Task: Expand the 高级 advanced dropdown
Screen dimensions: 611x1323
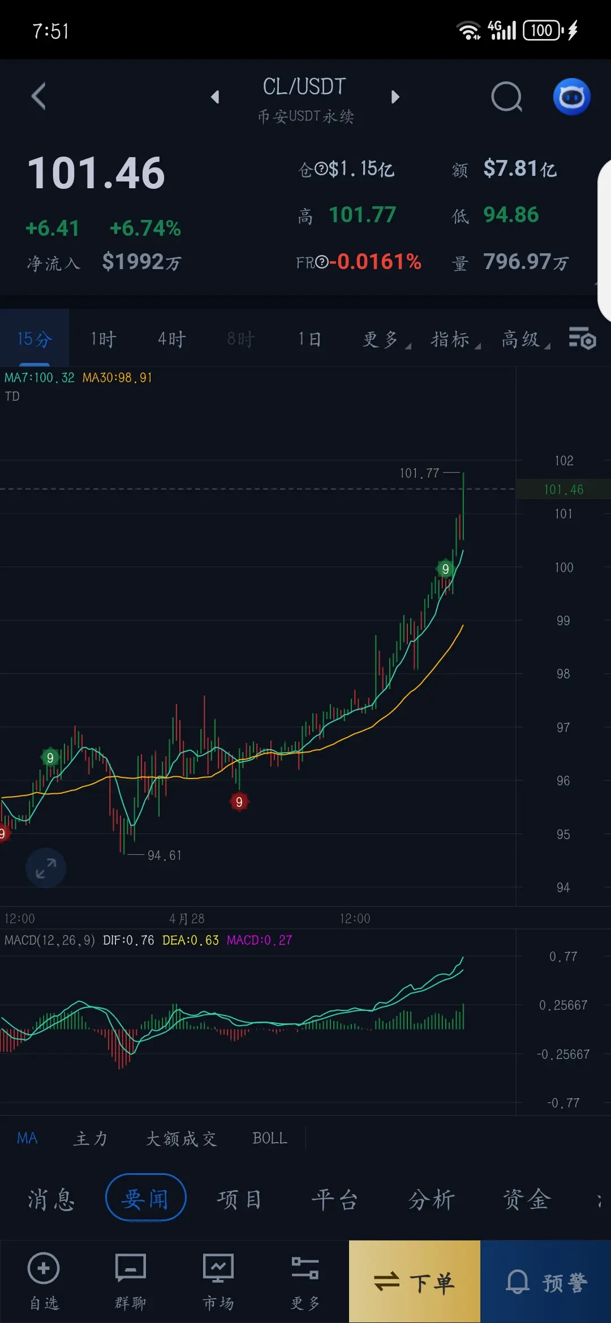Action: [526, 339]
